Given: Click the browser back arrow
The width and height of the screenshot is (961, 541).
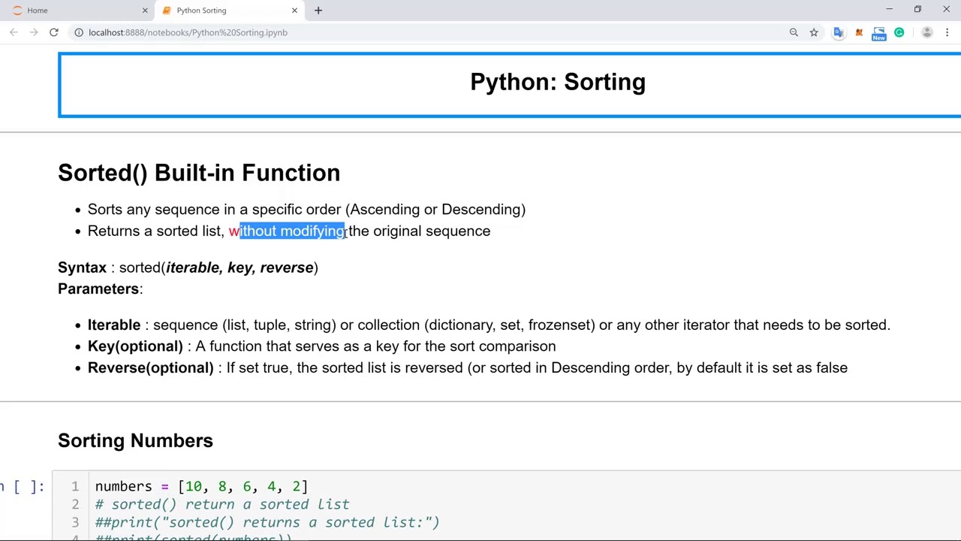Looking at the screenshot, I should point(14,32).
